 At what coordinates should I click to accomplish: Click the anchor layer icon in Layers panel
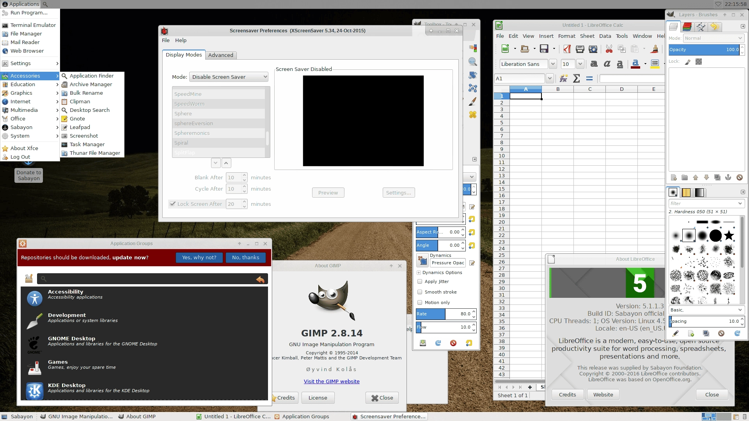click(728, 177)
